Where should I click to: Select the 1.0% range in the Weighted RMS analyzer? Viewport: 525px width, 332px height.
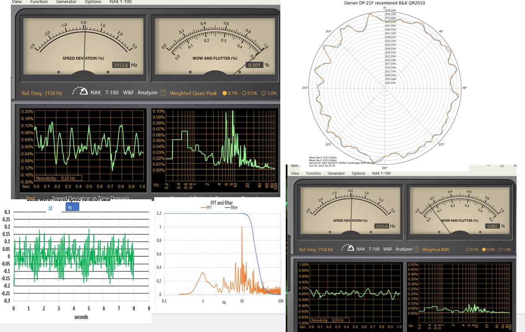point(505,250)
